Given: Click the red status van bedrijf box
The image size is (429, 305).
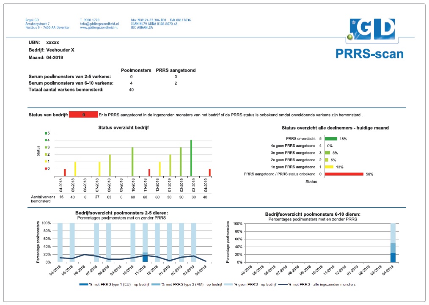Looking at the screenshot, I should (x=83, y=115).
